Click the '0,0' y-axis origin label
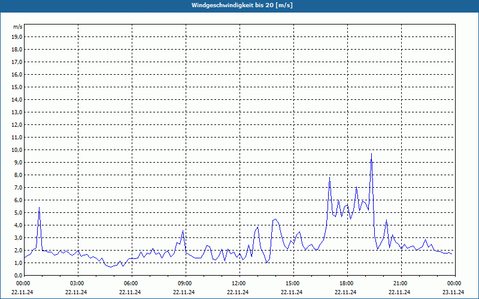This screenshot has height=299, width=479. pos(18,275)
